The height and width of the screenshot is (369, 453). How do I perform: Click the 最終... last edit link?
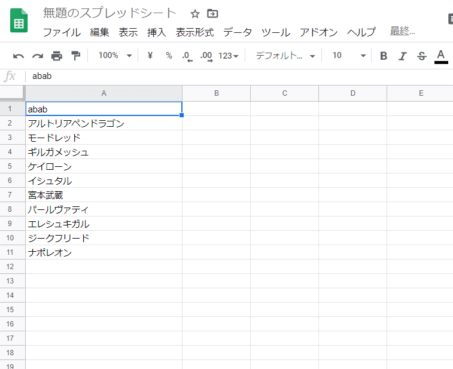point(403,31)
